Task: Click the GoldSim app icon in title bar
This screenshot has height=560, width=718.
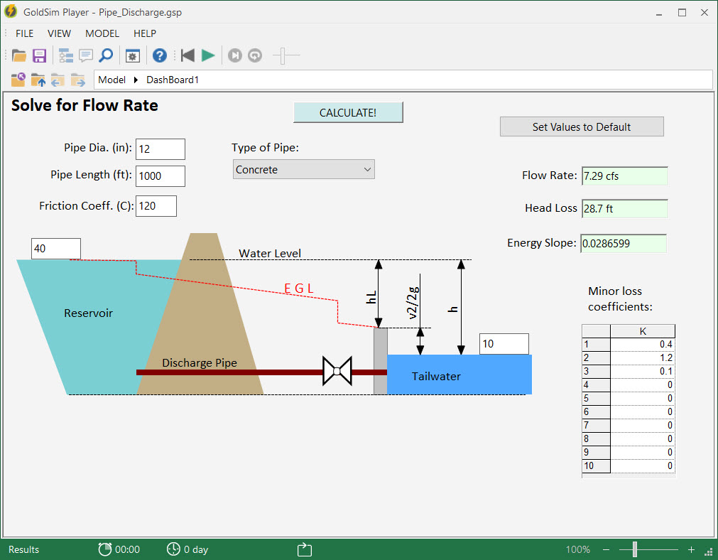Action: tap(11, 11)
